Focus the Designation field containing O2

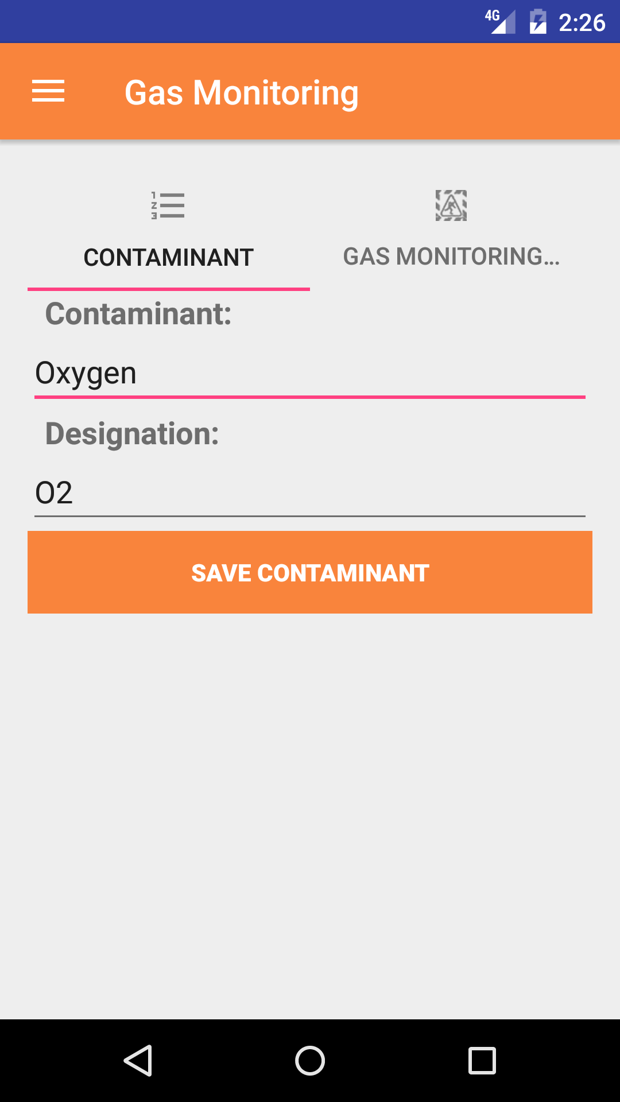[x=310, y=492]
